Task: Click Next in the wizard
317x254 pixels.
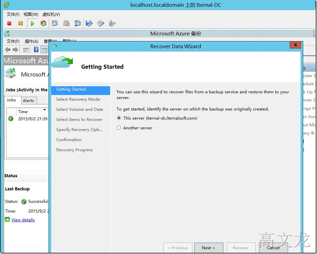Action: 209,248
